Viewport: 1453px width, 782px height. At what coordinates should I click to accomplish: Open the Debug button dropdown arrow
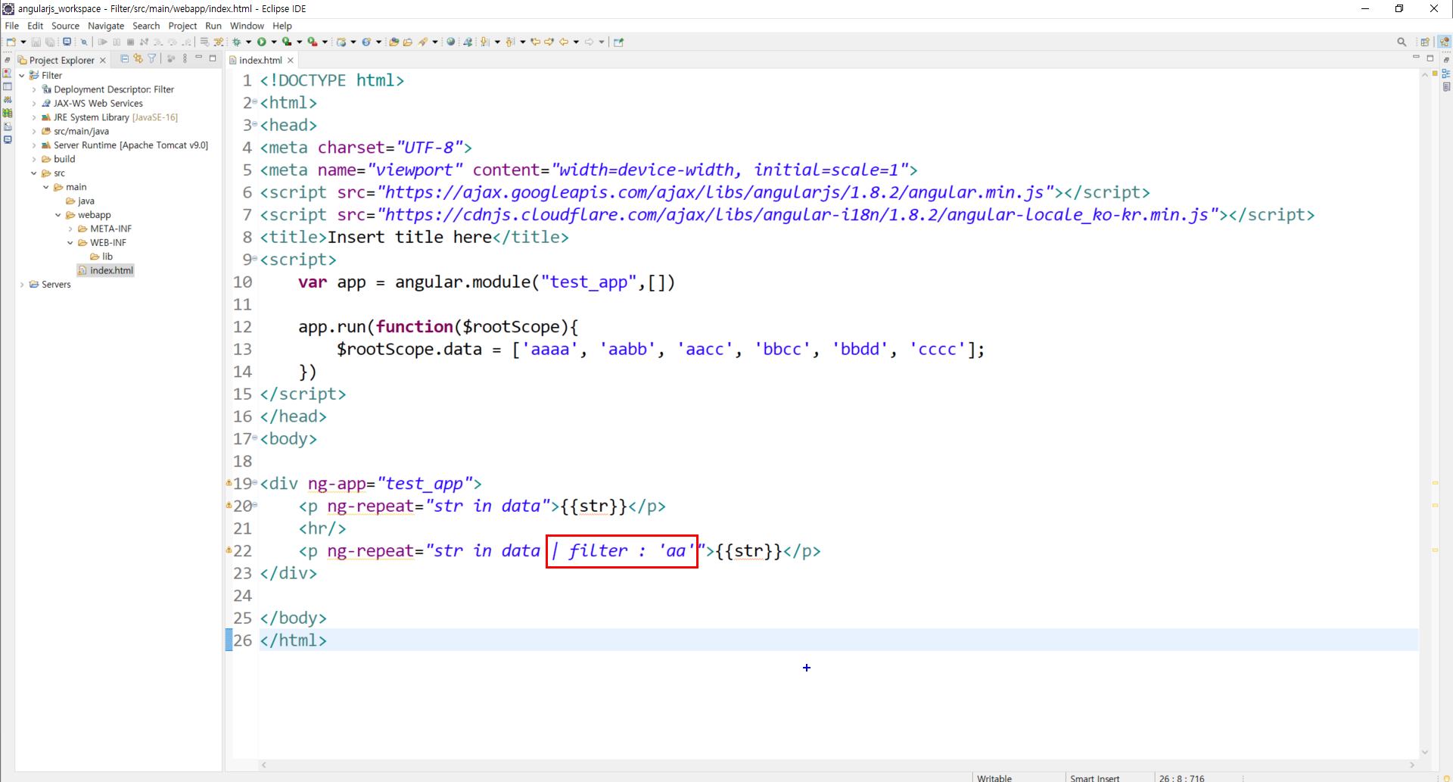[249, 42]
